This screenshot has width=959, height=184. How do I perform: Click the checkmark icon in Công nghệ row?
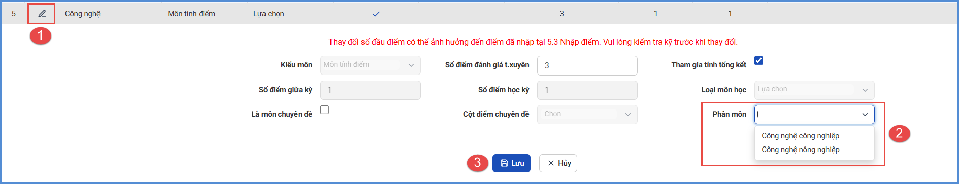pos(376,14)
